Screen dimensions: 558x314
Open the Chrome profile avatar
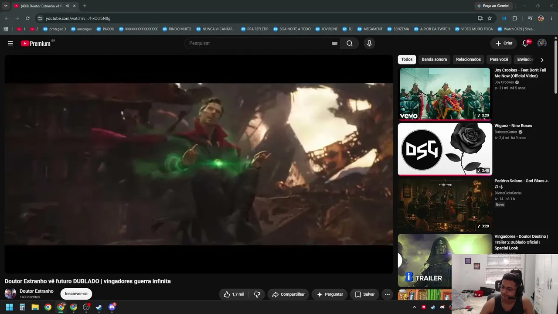[x=541, y=18]
